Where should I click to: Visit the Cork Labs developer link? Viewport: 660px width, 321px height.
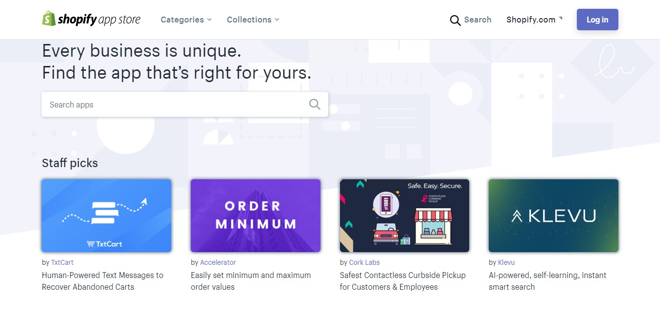coord(364,262)
